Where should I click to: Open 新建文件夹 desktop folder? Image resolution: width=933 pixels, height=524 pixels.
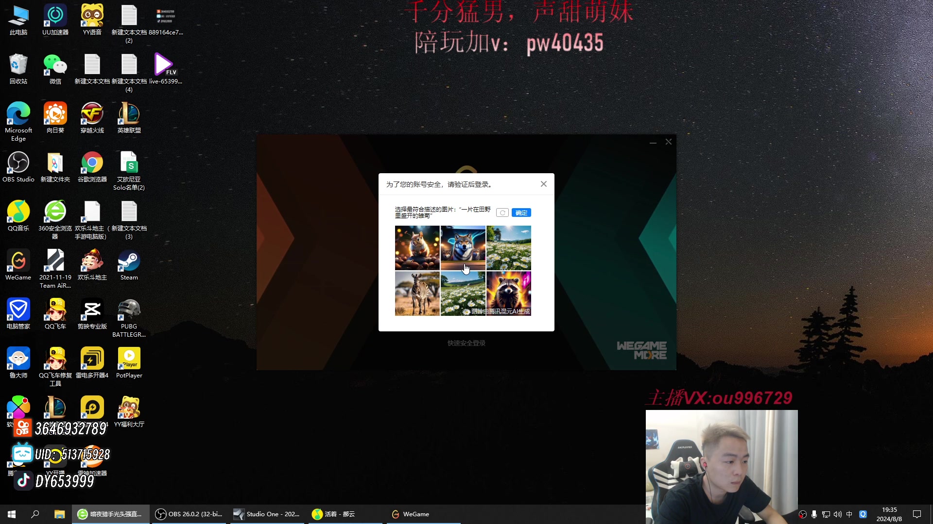[55, 167]
